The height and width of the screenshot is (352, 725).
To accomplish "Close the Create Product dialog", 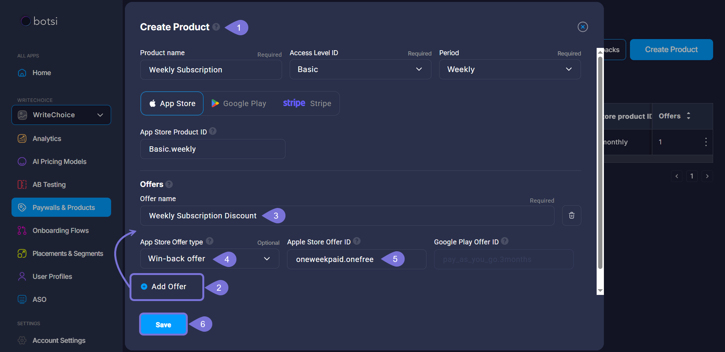I will click(x=582, y=27).
